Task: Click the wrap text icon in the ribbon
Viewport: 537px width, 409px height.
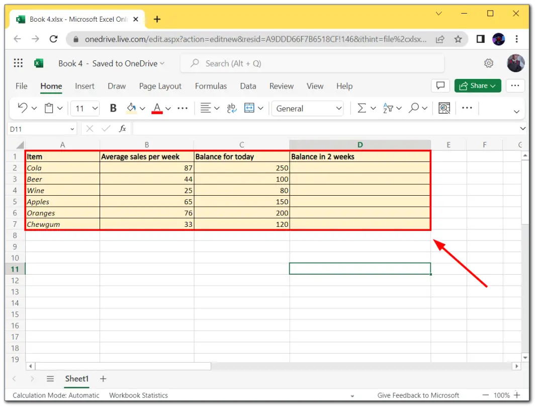Action: (x=230, y=108)
